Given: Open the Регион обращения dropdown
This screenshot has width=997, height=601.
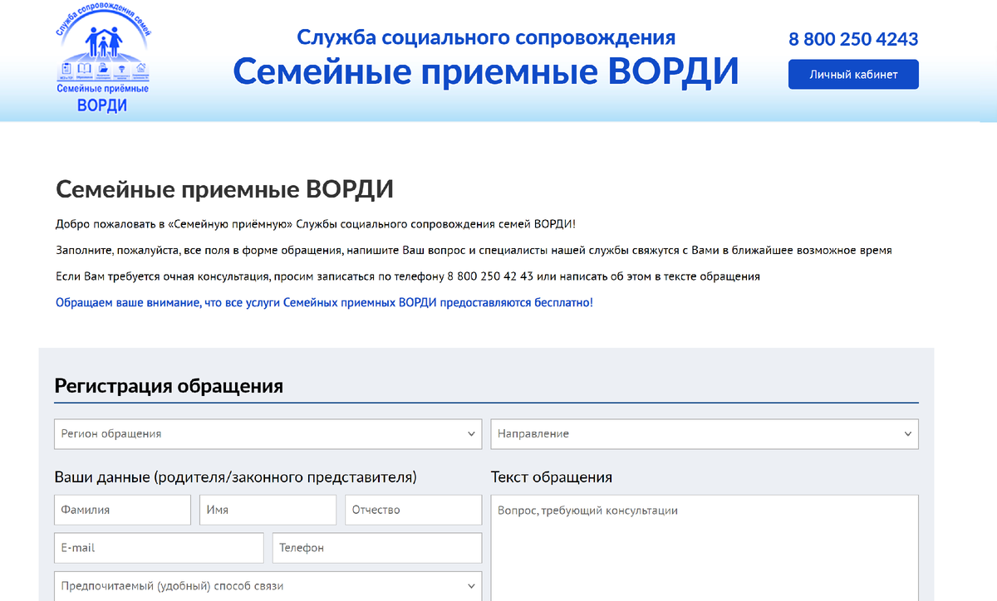Looking at the screenshot, I should 268,434.
